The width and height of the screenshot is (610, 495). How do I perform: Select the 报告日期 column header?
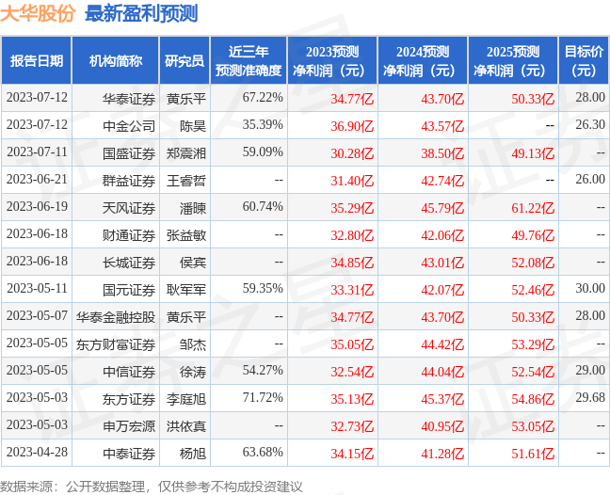click(37, 60)
